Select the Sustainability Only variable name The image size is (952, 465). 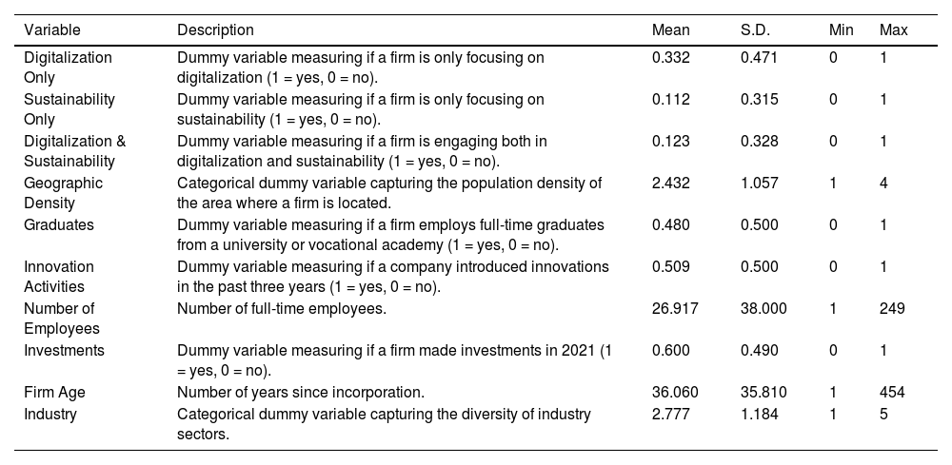[x=69, y=109]
